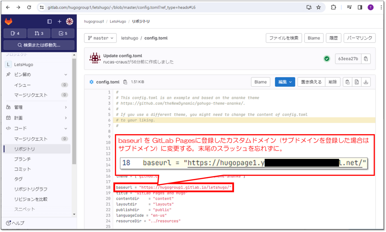Expand the 管理 sidebar section
This screenshot has width=386, height=232.
pos(37,107)
